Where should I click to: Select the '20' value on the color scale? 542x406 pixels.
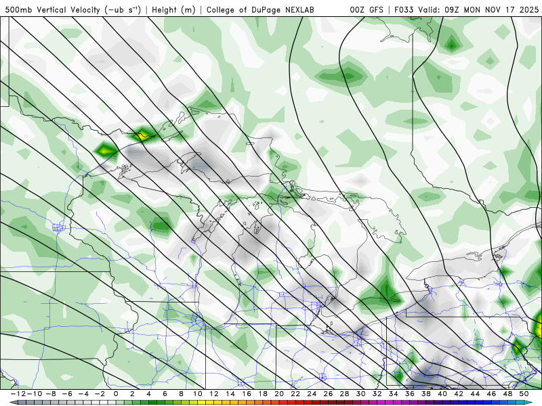pyautogui.click(x=279, y=394)
